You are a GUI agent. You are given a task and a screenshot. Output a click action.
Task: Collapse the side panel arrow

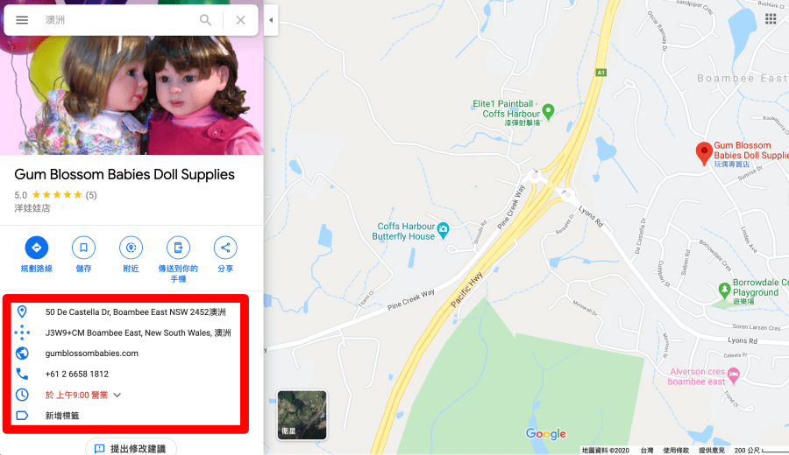pos(271,20)
